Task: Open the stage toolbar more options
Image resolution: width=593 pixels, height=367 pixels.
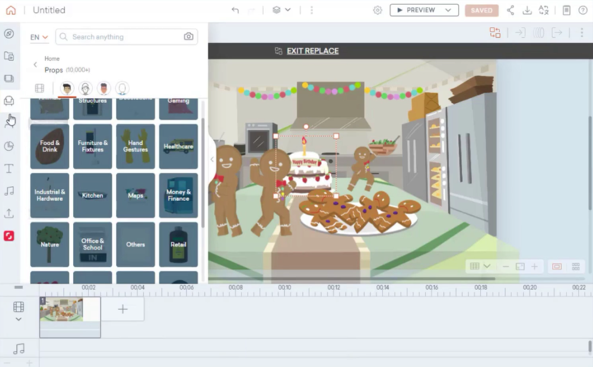Action: click(581, 33)
